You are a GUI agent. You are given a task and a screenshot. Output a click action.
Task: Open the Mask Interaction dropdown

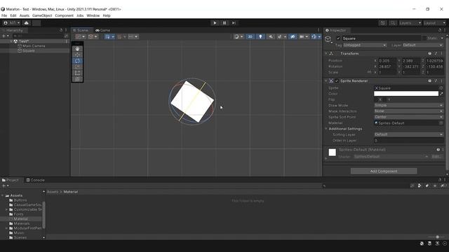(x=408, y=111)
